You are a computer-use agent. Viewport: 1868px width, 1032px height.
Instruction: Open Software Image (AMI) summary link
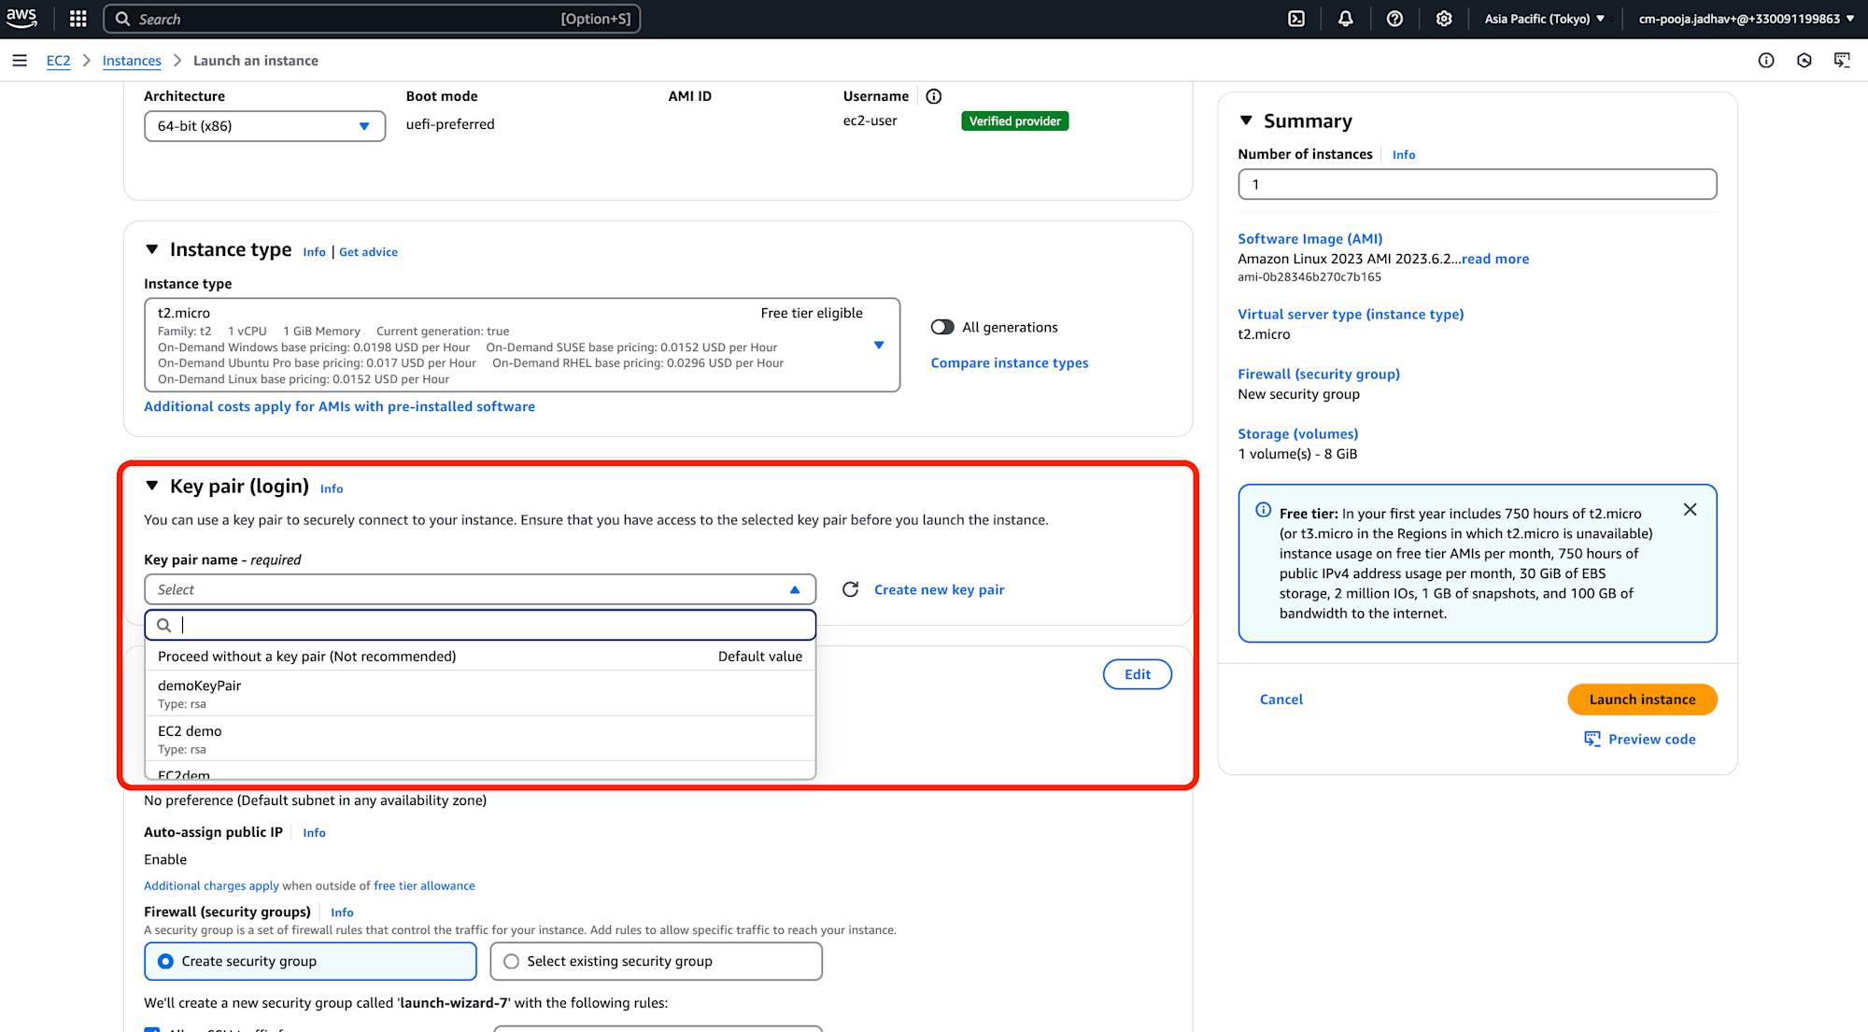tap(1309, 239)
